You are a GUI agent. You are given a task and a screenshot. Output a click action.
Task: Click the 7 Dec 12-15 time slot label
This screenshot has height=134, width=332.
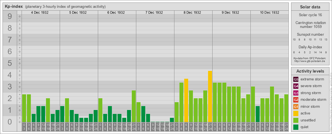[158, 127]
